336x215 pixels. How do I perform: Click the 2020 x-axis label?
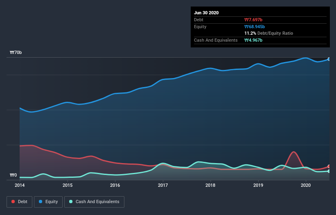(x=306, y=185)
